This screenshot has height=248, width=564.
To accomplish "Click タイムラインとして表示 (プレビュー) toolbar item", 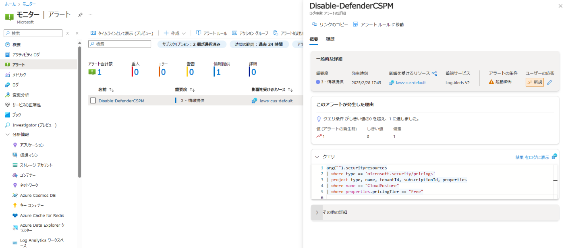I will (122, 33).
